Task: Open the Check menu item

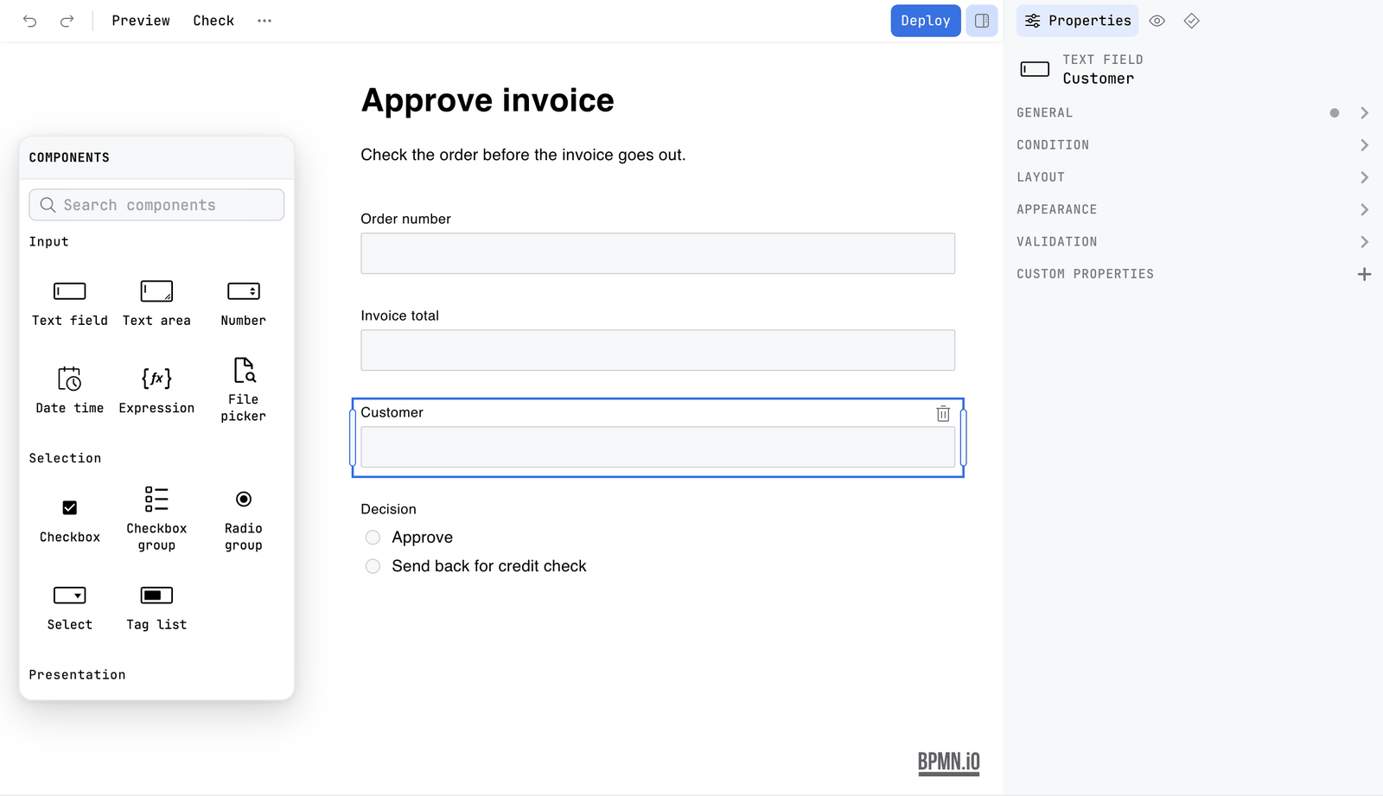Action: (x=214, y=21)
